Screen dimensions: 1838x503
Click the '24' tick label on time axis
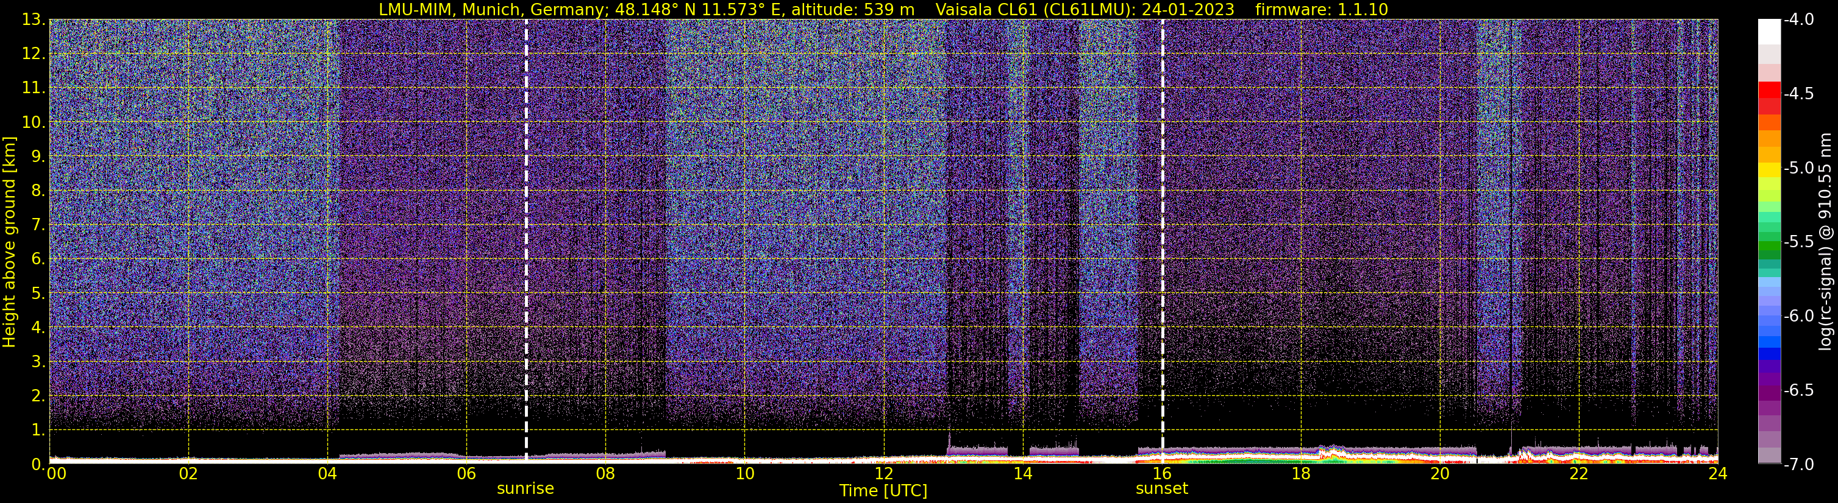click(1718, 474)
